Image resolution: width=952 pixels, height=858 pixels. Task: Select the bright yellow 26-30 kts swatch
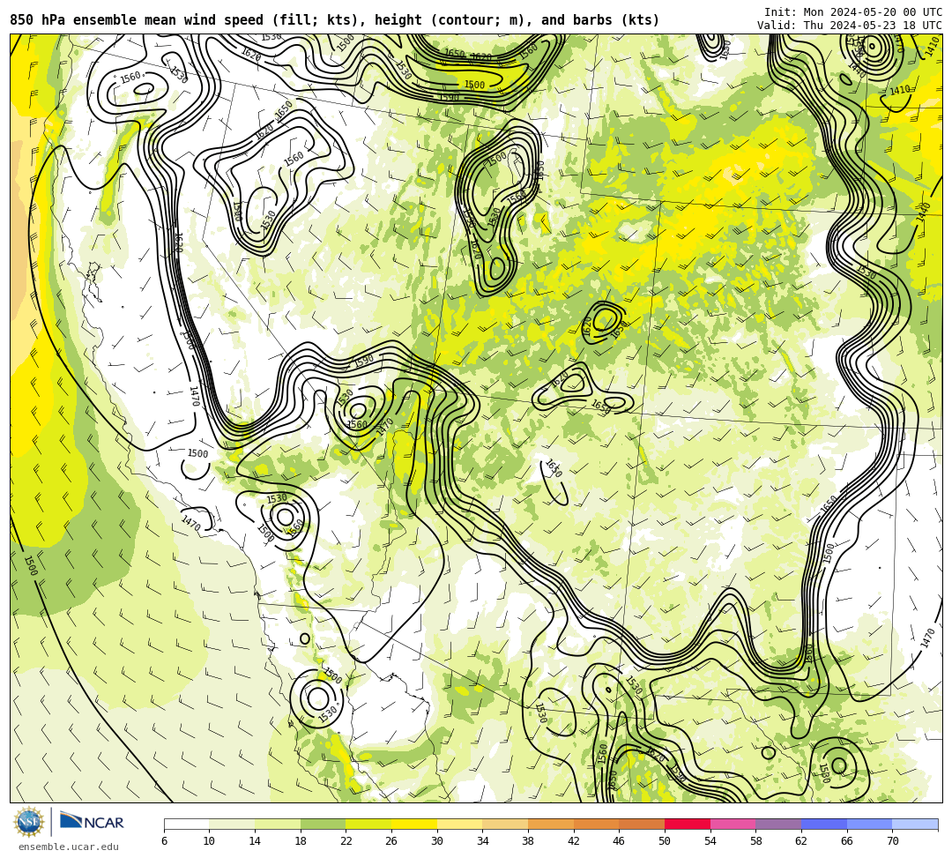[x=414, y=824]
